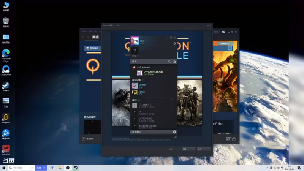
Task: Click the taskbar clock and date
Action: pyautogui.click(x=290, y=168)
